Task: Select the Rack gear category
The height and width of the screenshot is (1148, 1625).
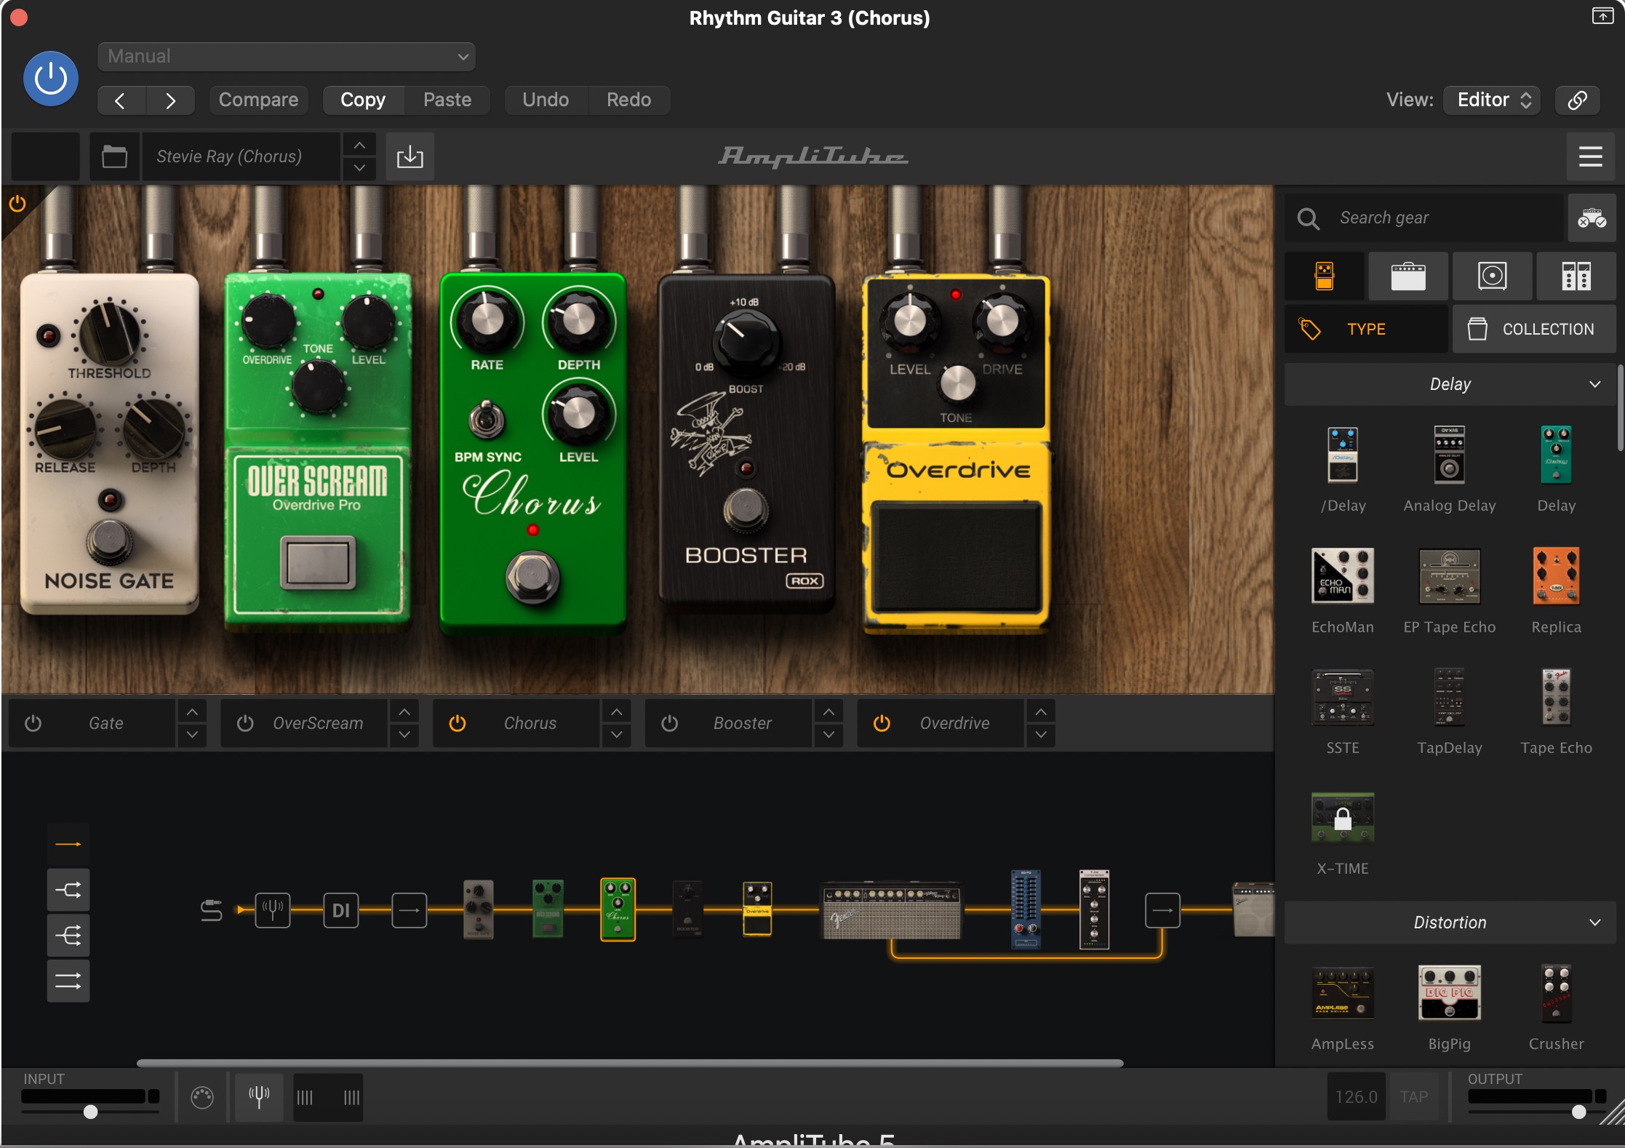Action: click(1576, 276)
